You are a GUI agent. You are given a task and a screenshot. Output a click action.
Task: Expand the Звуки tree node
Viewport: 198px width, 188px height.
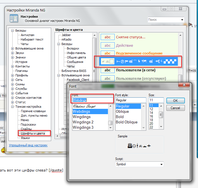pos(12,53)
